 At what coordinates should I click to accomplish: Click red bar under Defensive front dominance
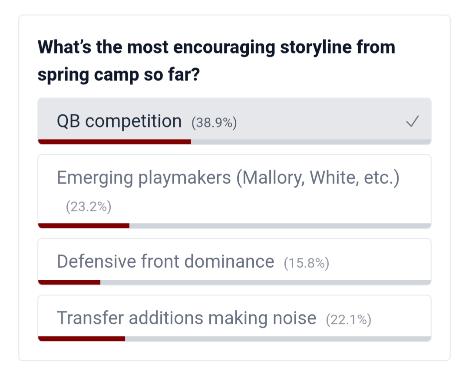pyautogui.click(x=69, y=282)
